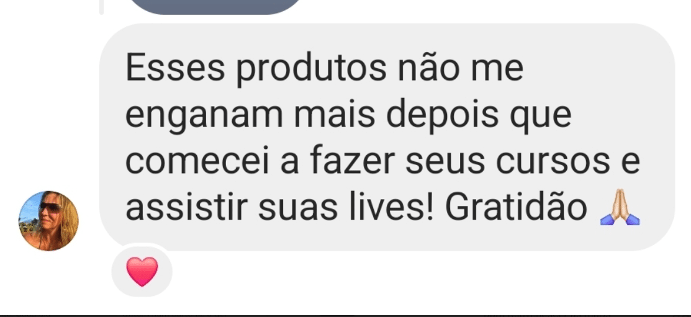Click the word "lives!" in the message
The width and height of the screenshot is (691, 317).
tap(392, 207)
